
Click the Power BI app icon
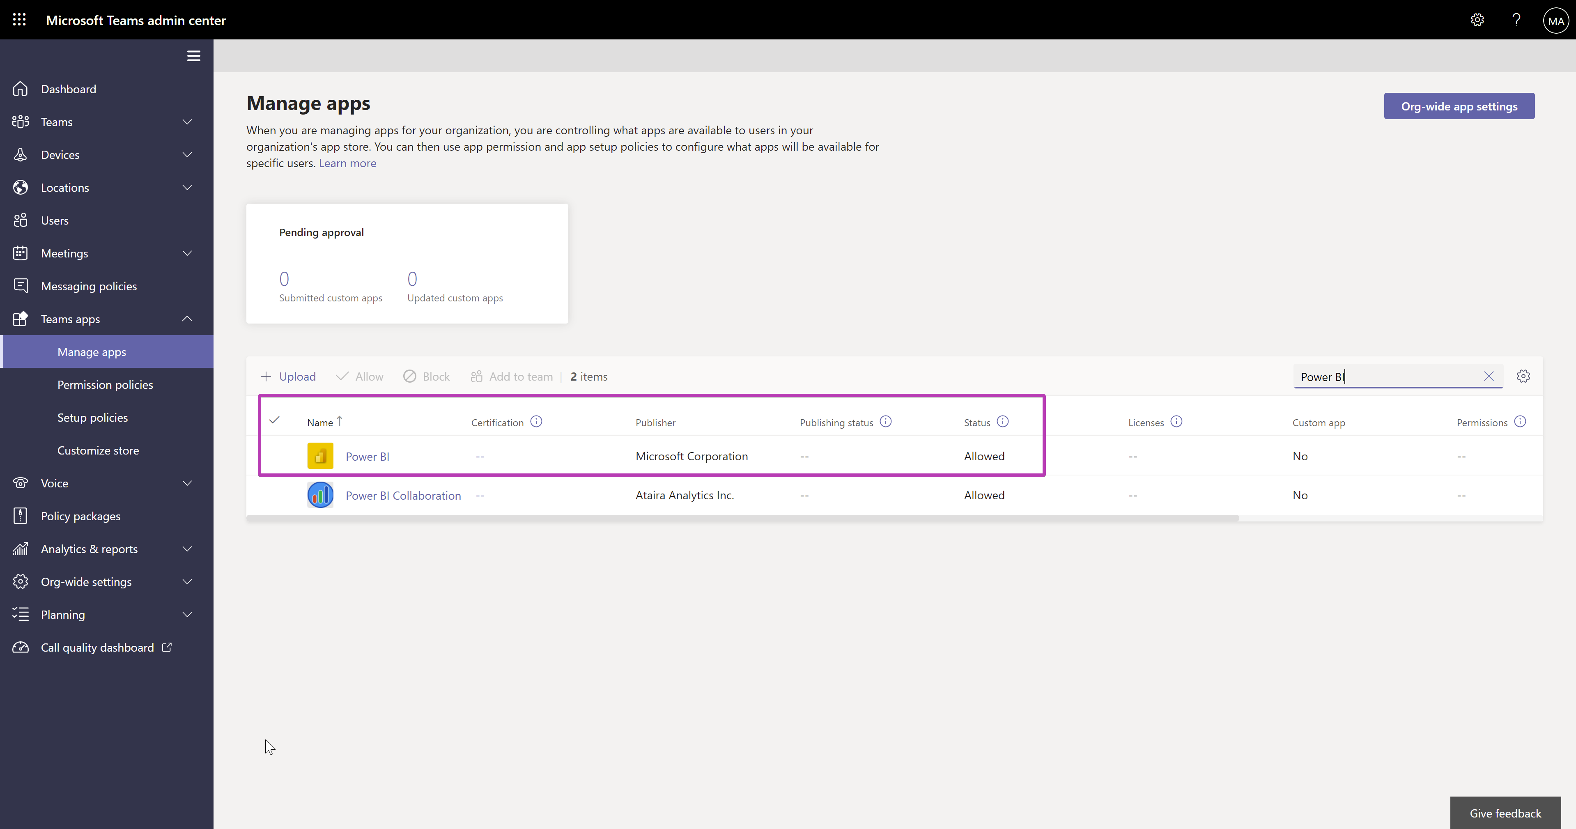click(x=320, y=456)
